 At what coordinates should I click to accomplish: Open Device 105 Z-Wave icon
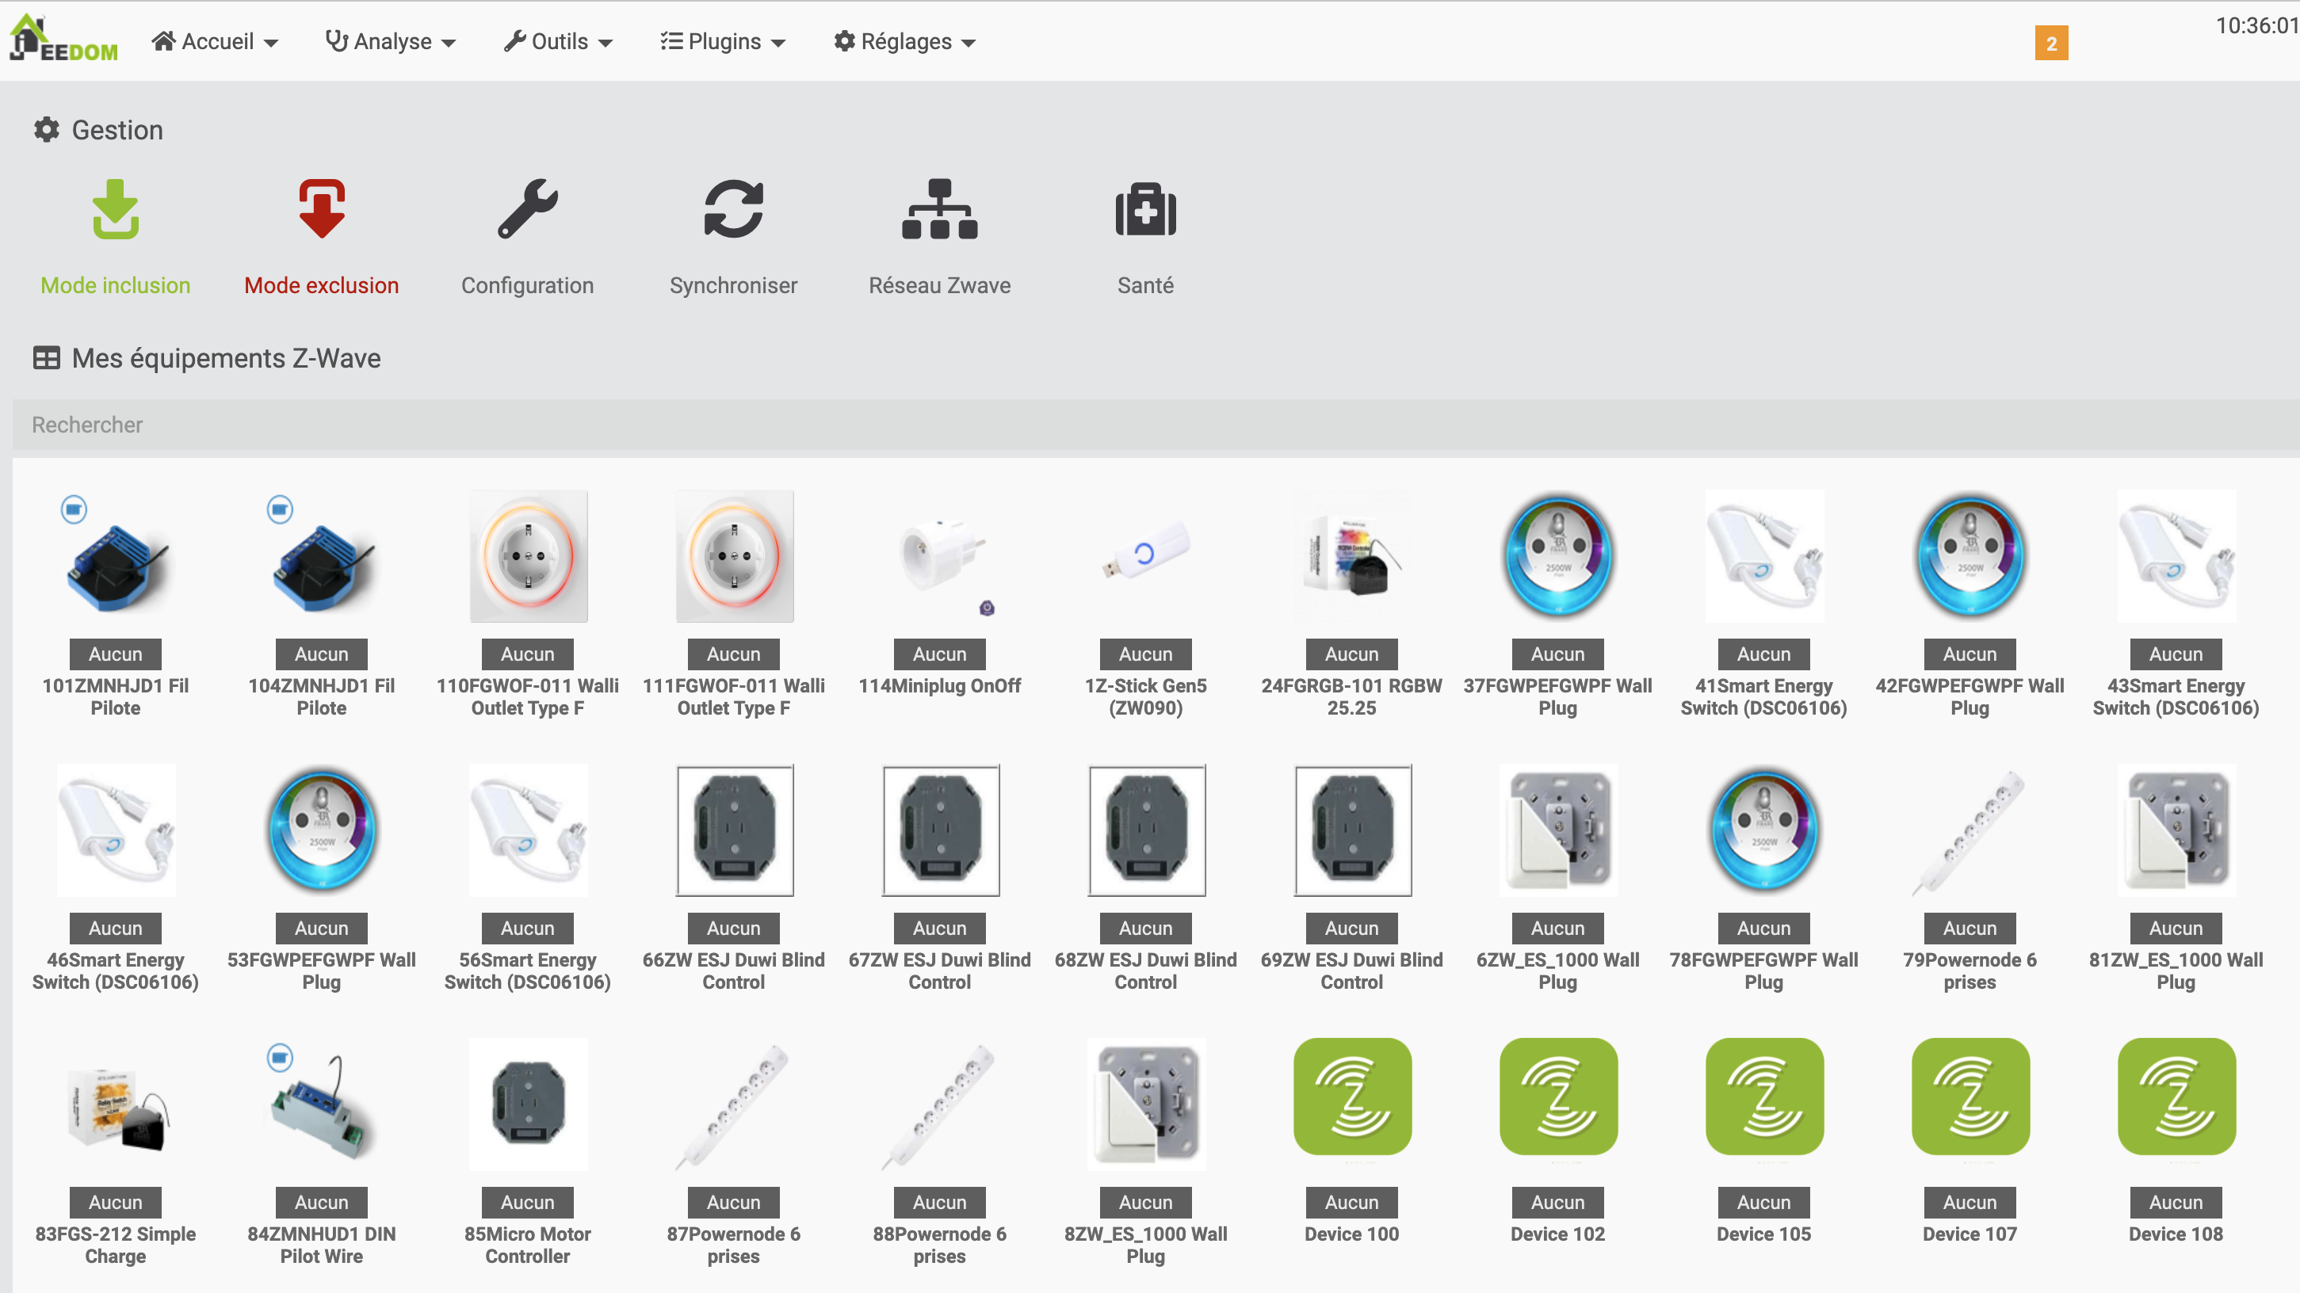pos(1764,1097)
